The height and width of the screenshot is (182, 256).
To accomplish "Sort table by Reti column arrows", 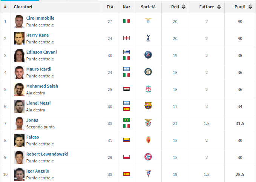I will [x=184, y=7].
